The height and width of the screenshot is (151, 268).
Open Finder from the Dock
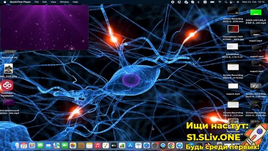pyautogui.click(x=16, y=146)
